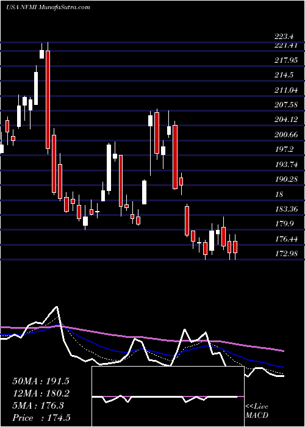Screen dimensions: 305x427
Task: Click the 211.04 price level label
Action: [x=286, y=90]
